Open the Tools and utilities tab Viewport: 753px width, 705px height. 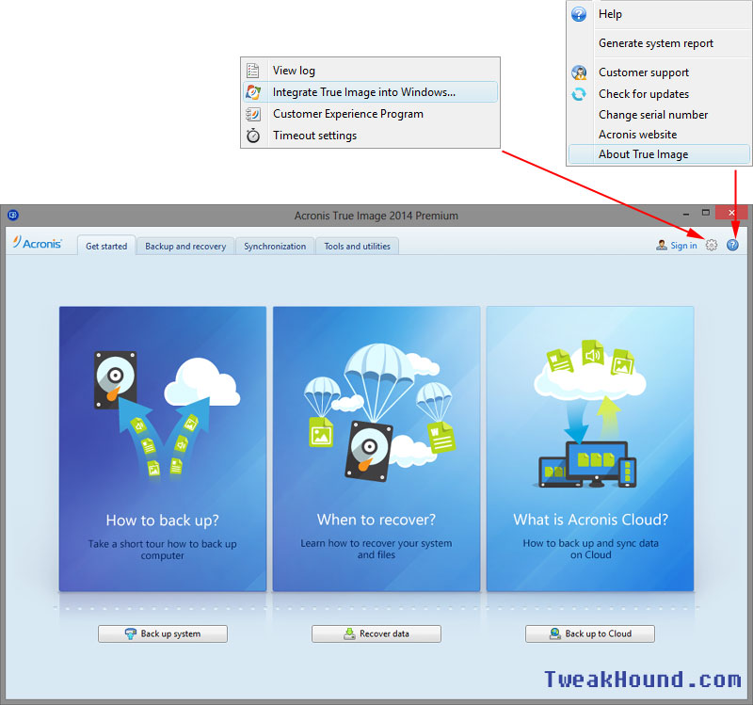coord(357,246)
